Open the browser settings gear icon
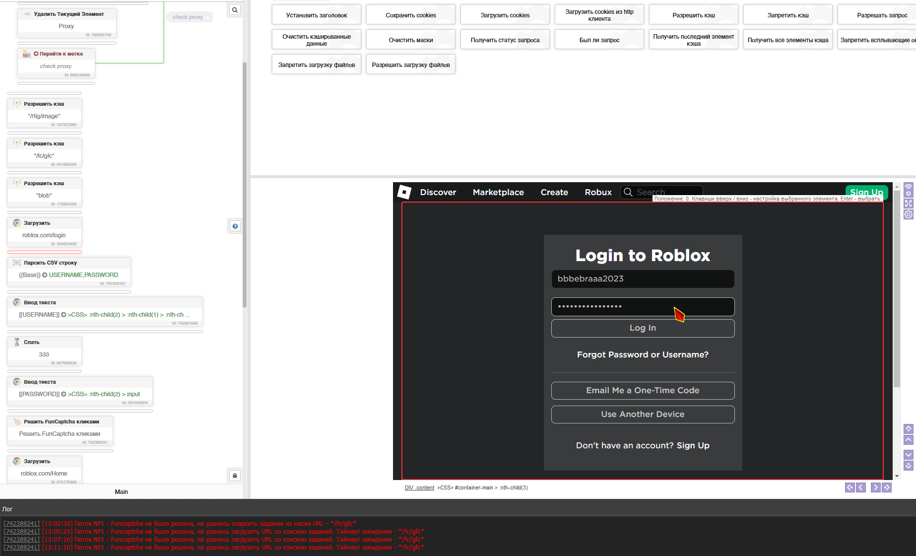 [909, 214]
